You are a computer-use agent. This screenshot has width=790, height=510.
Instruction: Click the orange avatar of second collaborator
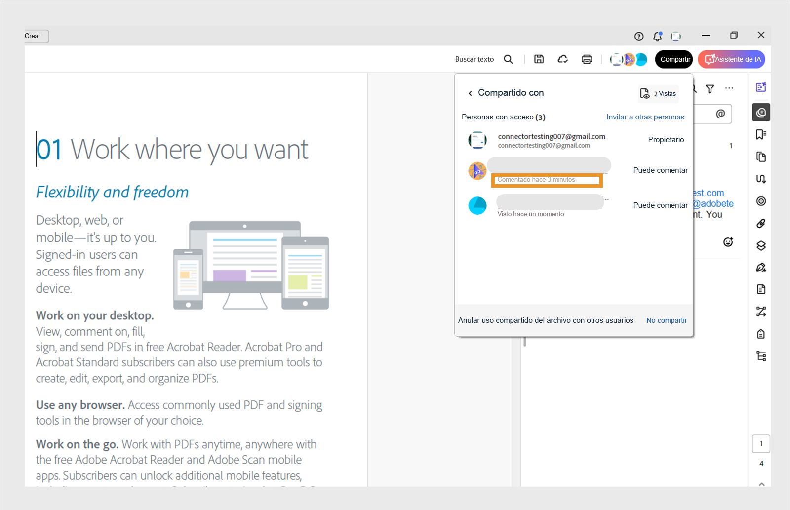tap(477, 171)
